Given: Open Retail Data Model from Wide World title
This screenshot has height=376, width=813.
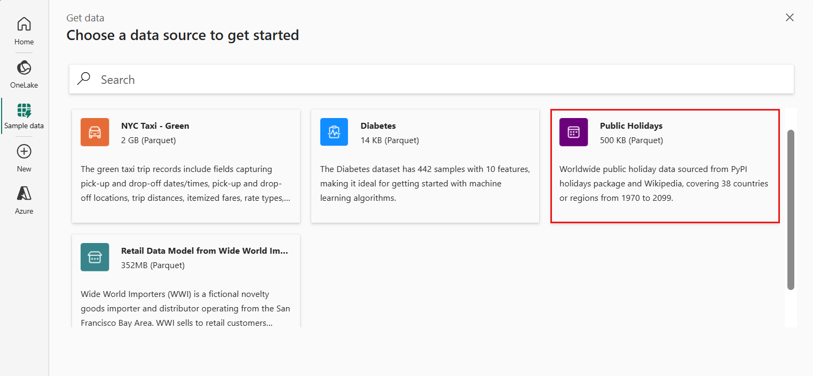Looking at the screenshot, I should (204, 251).
